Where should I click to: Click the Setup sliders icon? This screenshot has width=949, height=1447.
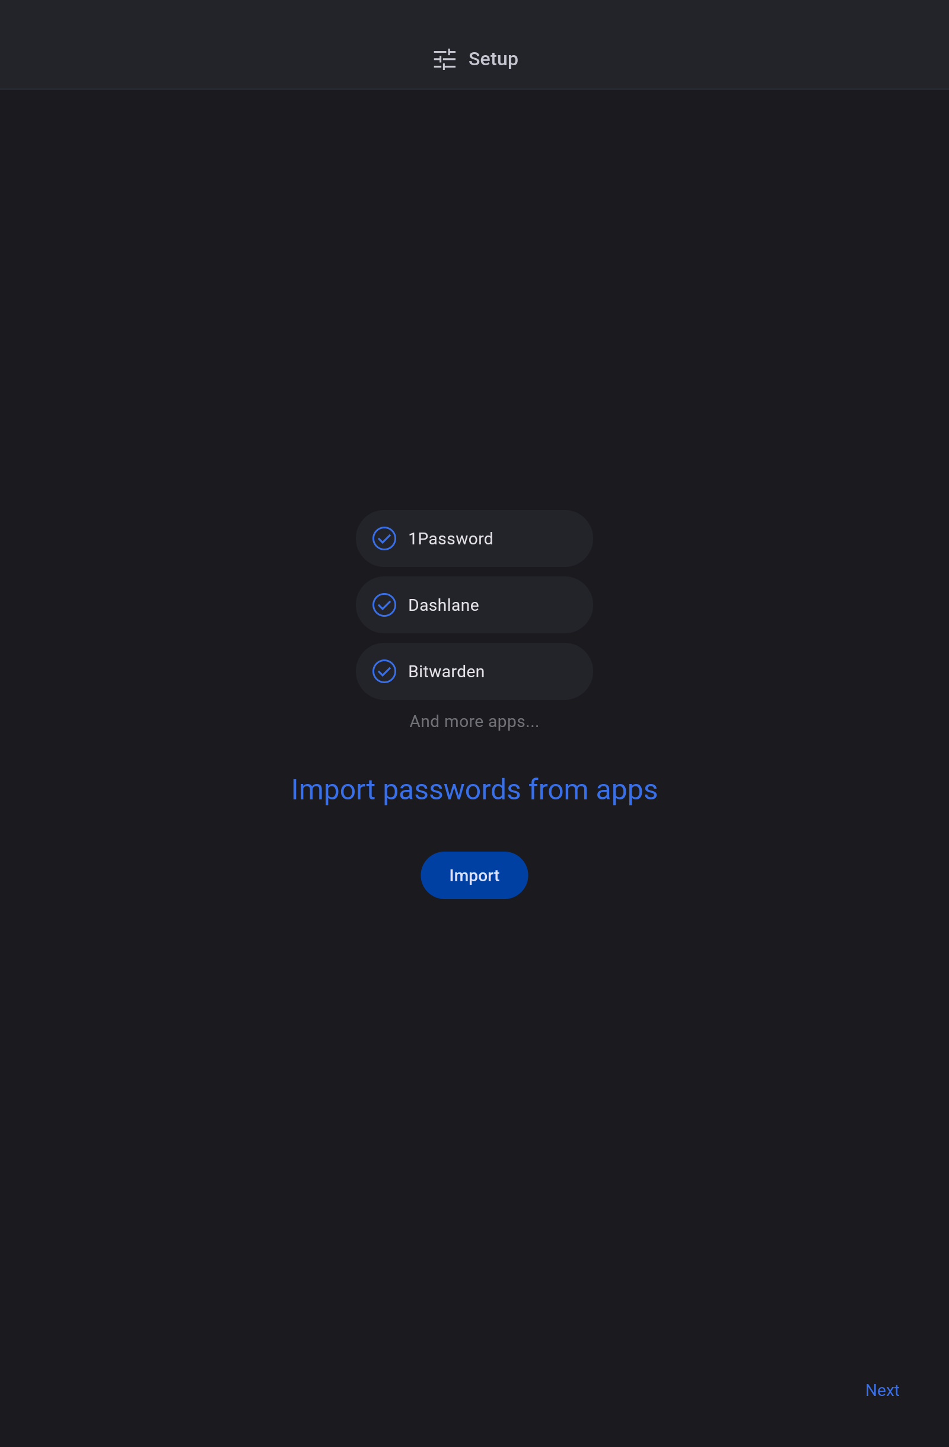444,59
